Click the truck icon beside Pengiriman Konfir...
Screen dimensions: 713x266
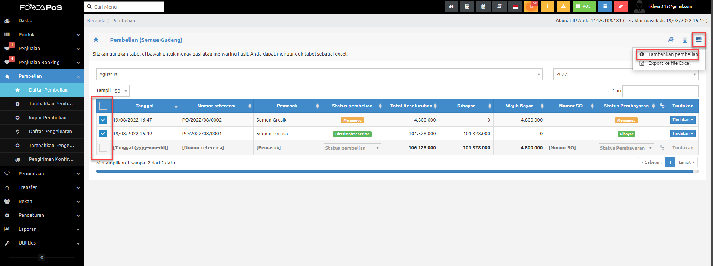point(17,159)
